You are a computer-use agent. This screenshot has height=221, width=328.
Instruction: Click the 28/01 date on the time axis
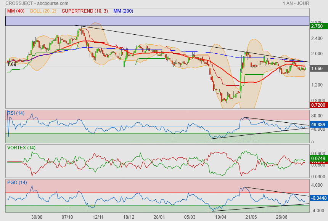(x=159, y=217)
